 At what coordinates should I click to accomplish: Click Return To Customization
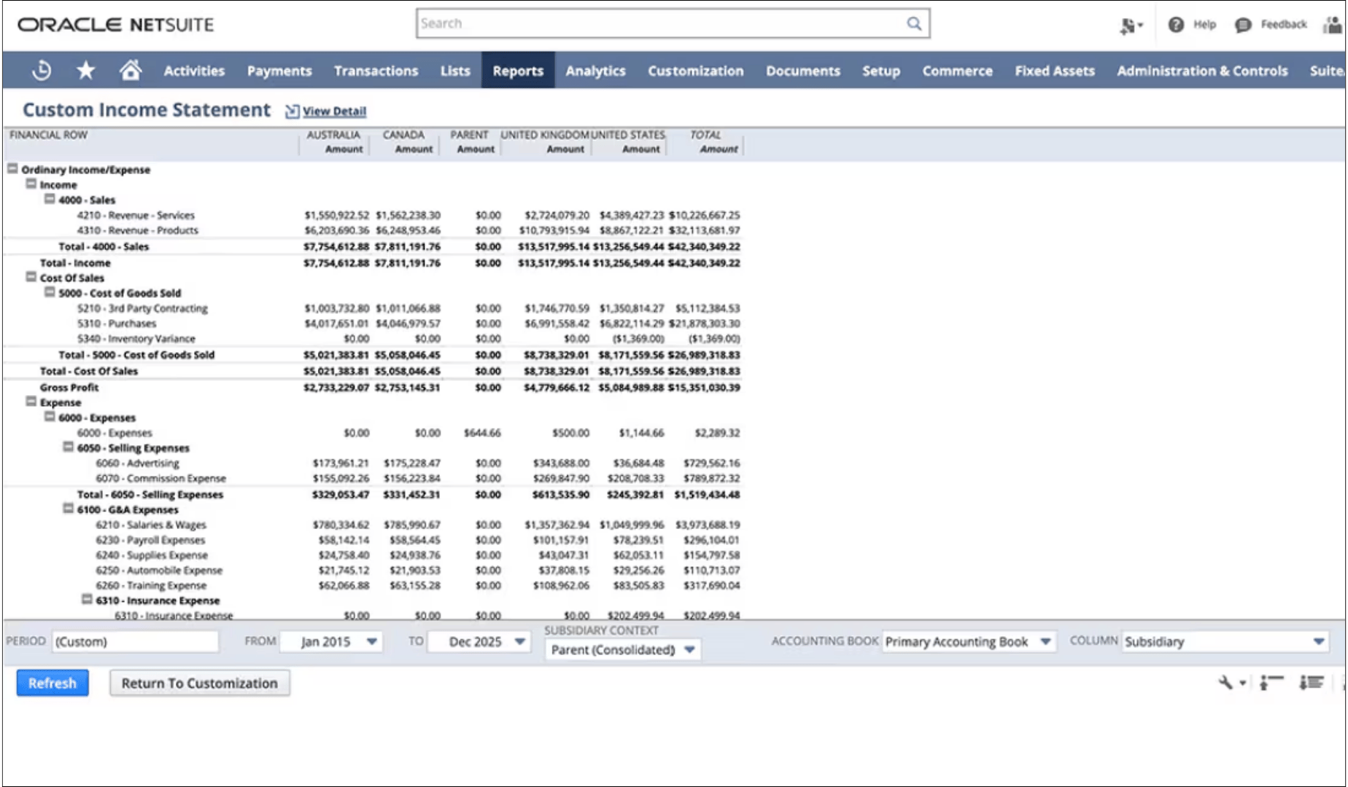(x=199, y=683)
